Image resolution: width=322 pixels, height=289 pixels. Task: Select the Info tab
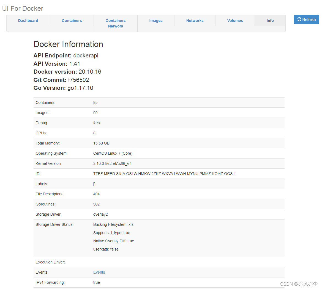(270, 21)
